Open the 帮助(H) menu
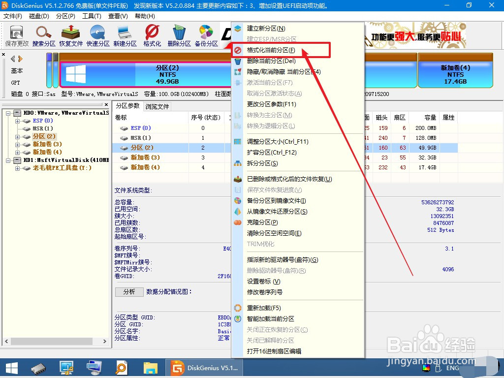504x378 pixels. [x=145, y=16]
